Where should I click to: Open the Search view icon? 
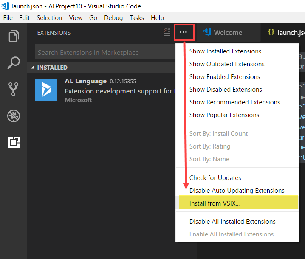coord(14,63)
